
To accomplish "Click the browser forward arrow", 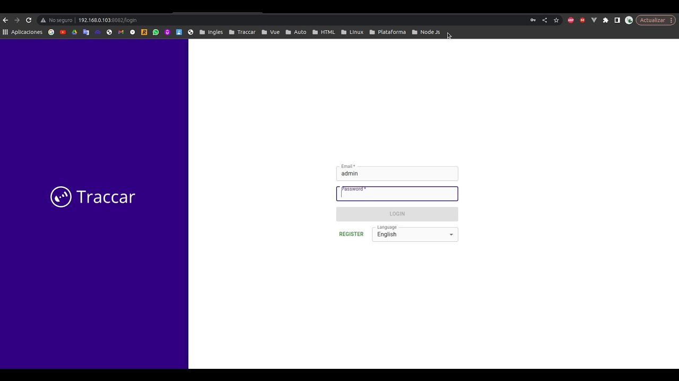I will click(17, 20).
